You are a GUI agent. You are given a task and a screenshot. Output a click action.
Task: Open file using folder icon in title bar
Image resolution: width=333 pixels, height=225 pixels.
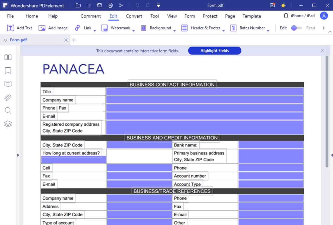(78, 5)
